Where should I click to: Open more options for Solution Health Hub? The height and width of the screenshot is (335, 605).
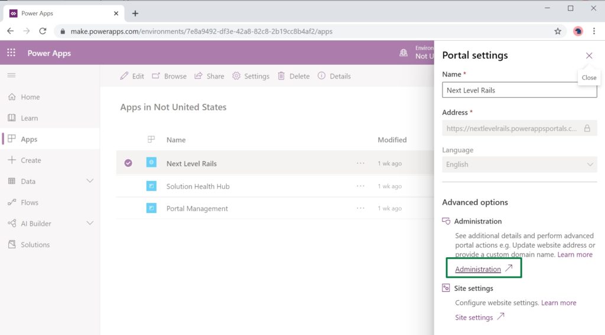coord(360,186)
